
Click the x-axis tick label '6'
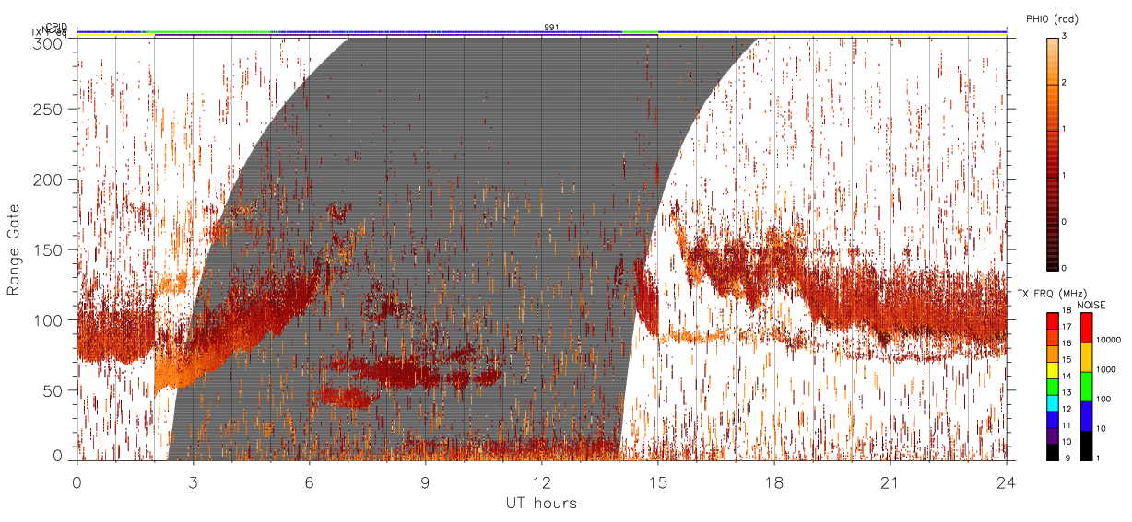309,481
